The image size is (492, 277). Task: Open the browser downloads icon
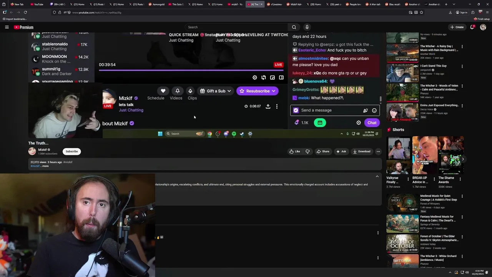coord(450,12)
